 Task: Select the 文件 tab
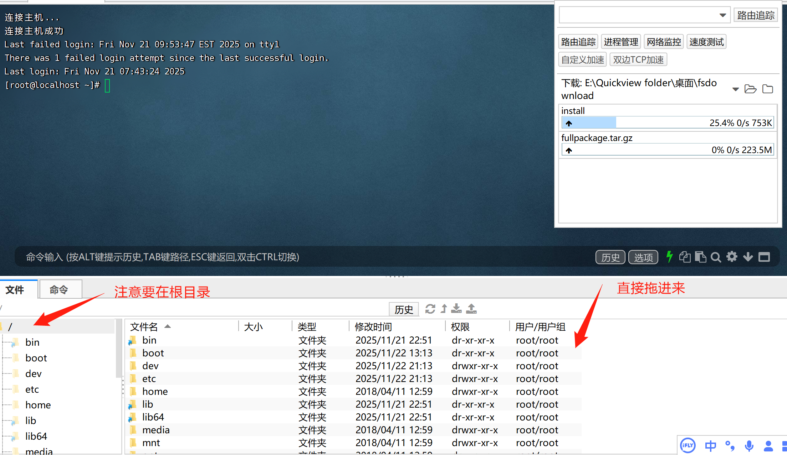click(x=15, y=289)
